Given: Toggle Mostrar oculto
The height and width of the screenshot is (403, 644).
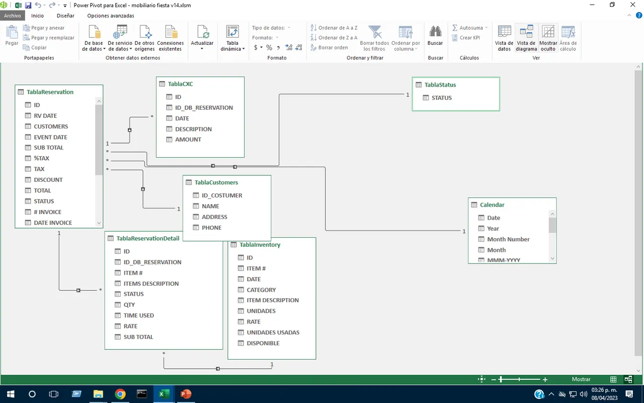Looking at the screenshot, I should point(548,38).
